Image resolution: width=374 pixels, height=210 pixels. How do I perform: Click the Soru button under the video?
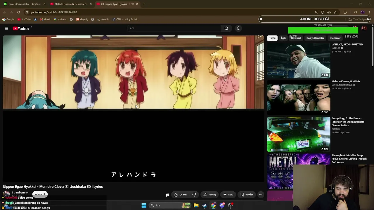tap(228, 195)
